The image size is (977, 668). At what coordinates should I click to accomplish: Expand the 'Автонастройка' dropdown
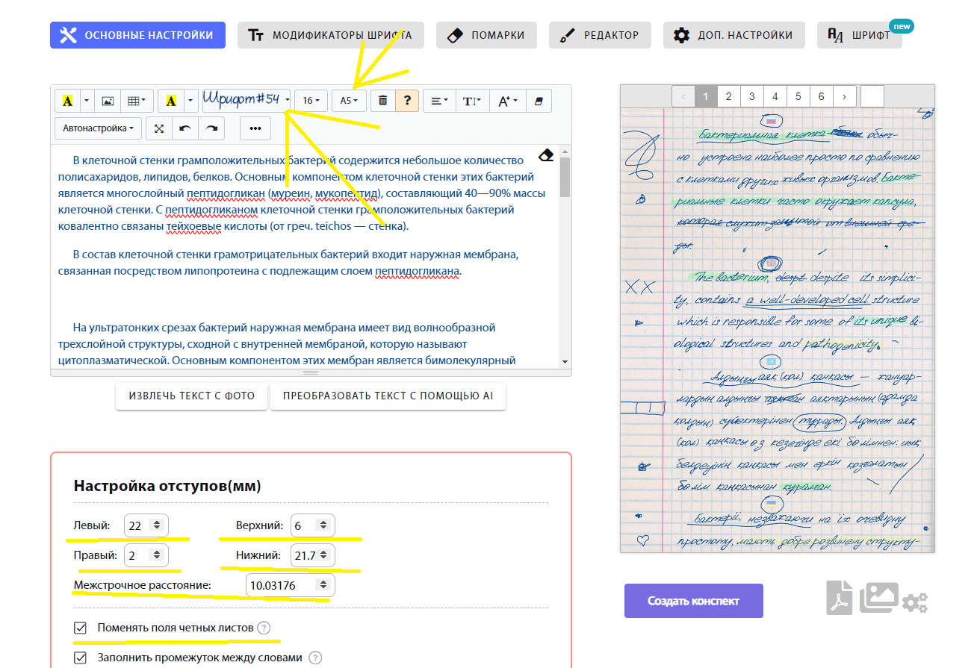pyautogui.click(x=99, y=128)
